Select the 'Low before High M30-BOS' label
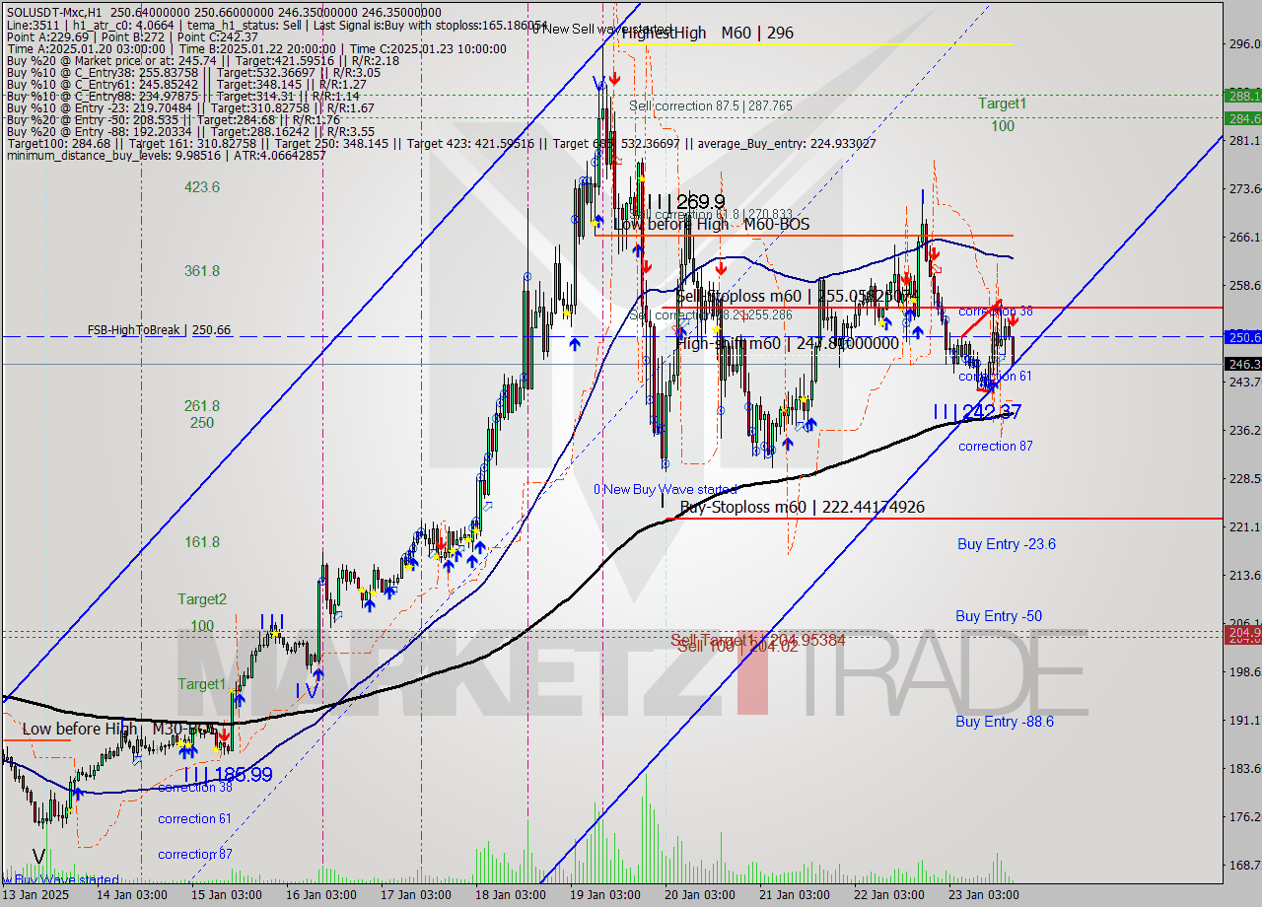The image size is (1262, 907). pyautogui.click(x=118, y=729)
